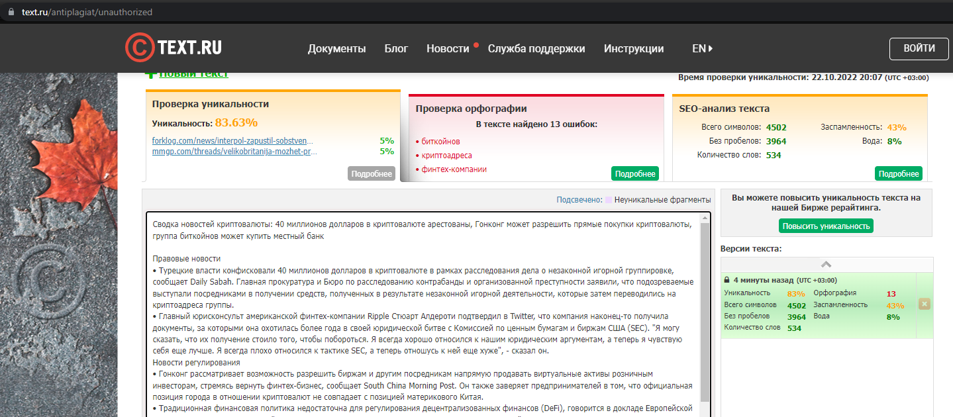
Task: Click Подробнее in spelling check panel
Action: [x=635, y=173]
